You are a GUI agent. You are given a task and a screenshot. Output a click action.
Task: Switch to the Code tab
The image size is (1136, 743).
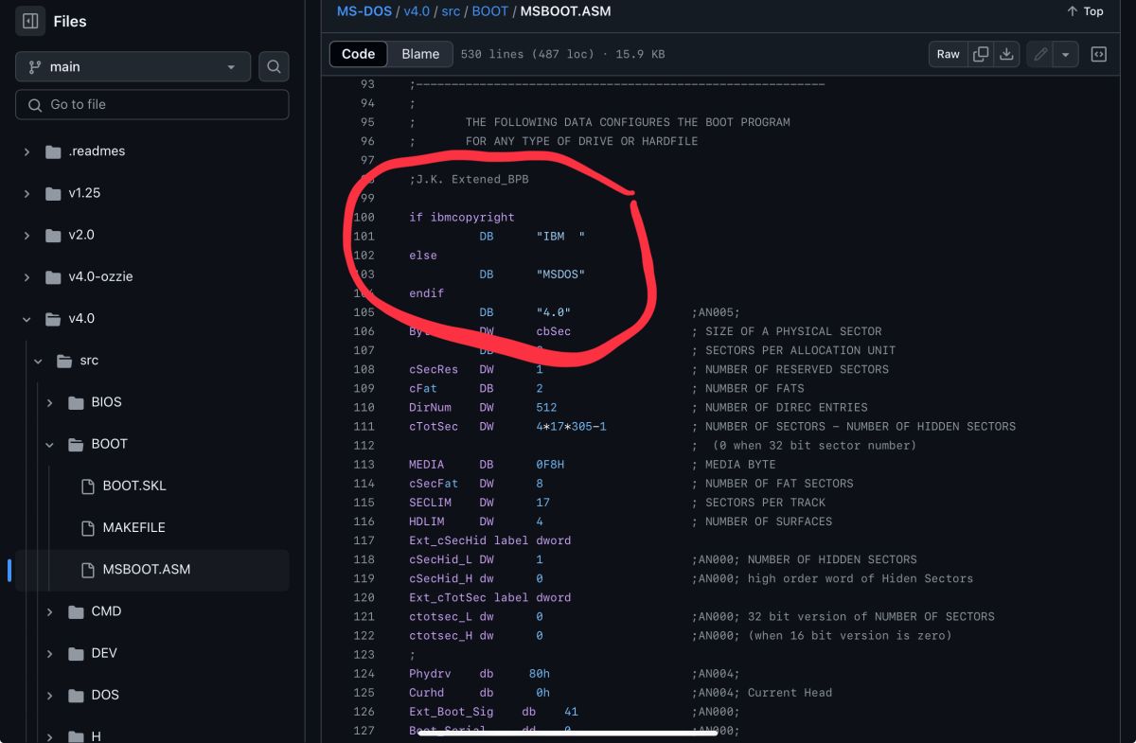[358, 54]
